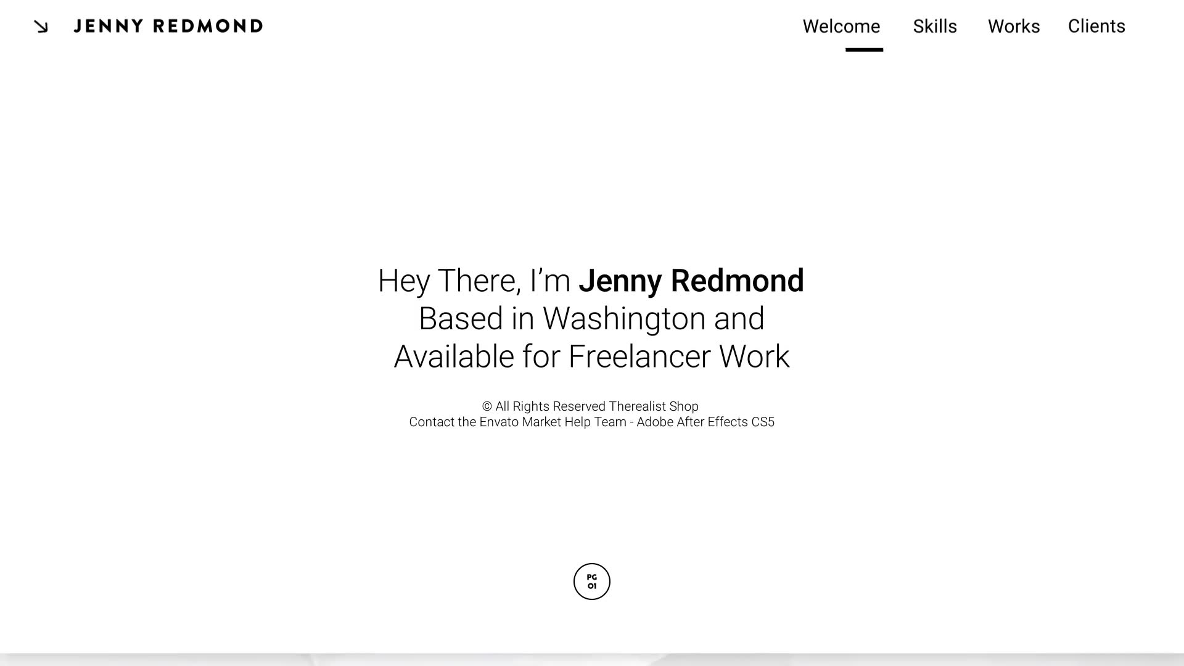
Task: Click the diagonal arrow icon beside the logo
Action: click(x=41, y=27)
